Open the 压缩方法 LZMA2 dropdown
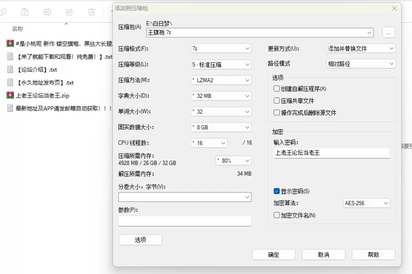Viewport: 412px width, 274px height. (221, 80)
